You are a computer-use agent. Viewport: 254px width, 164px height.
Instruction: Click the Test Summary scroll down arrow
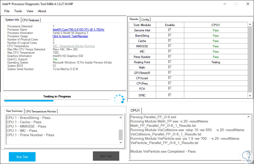121,142
